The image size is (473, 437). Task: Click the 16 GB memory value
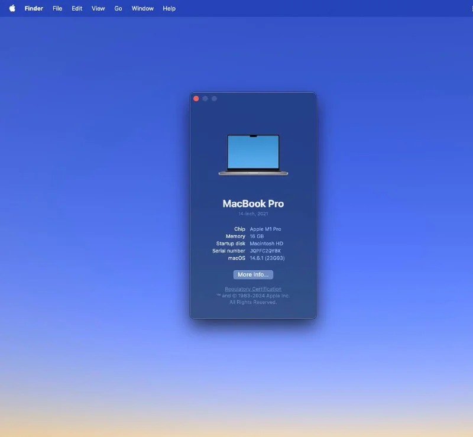click(x=257, y=236)
